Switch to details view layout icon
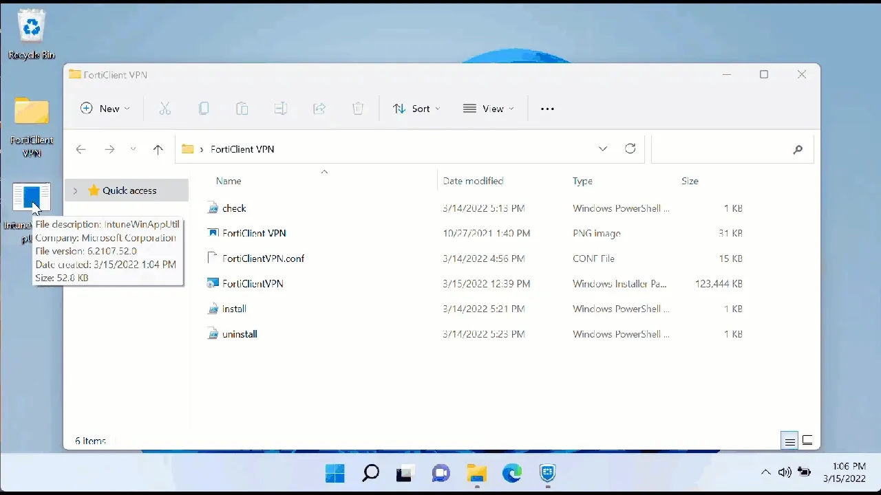This screenshot has height=495, width=881. pos(789,441)
